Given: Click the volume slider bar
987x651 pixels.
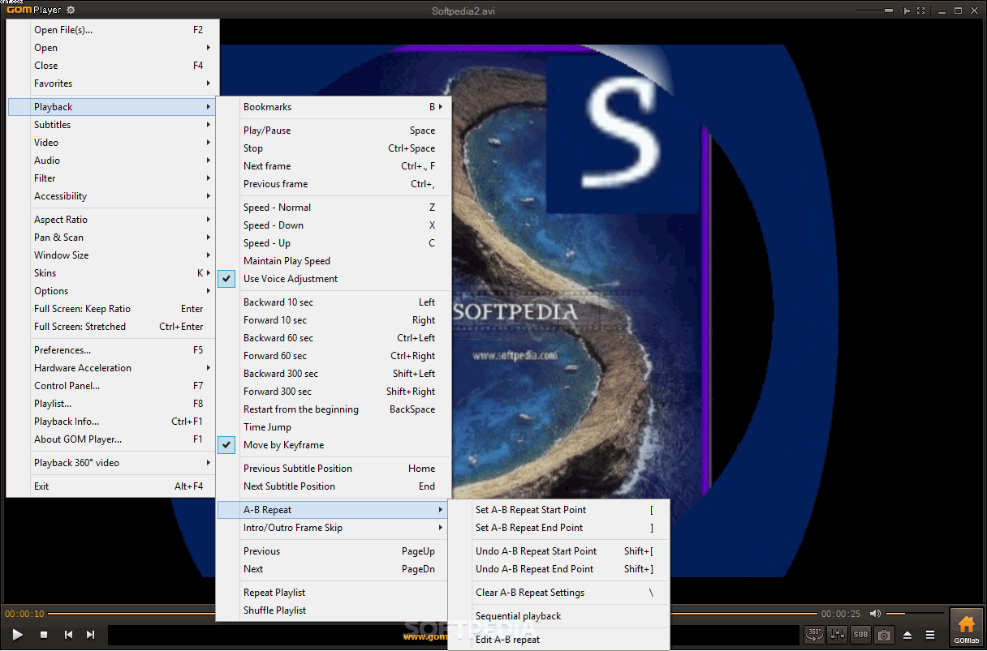Looking at the screenshot, I should (916, 614).
